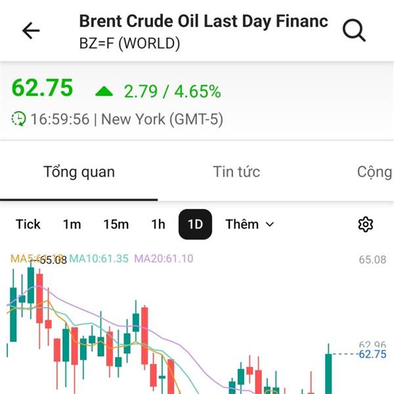
Task: Open search with the magnifier icon
Action: tap(354, 30)
